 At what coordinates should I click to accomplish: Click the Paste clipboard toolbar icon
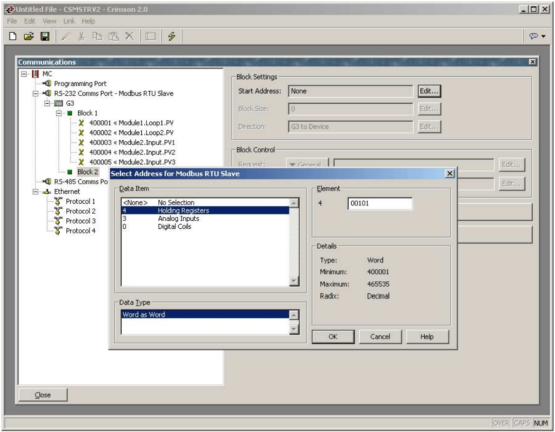pyautogui.click(x=113, y=36)
